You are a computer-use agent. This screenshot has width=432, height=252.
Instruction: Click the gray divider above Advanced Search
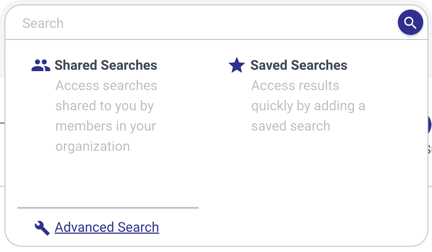(108, 208)
